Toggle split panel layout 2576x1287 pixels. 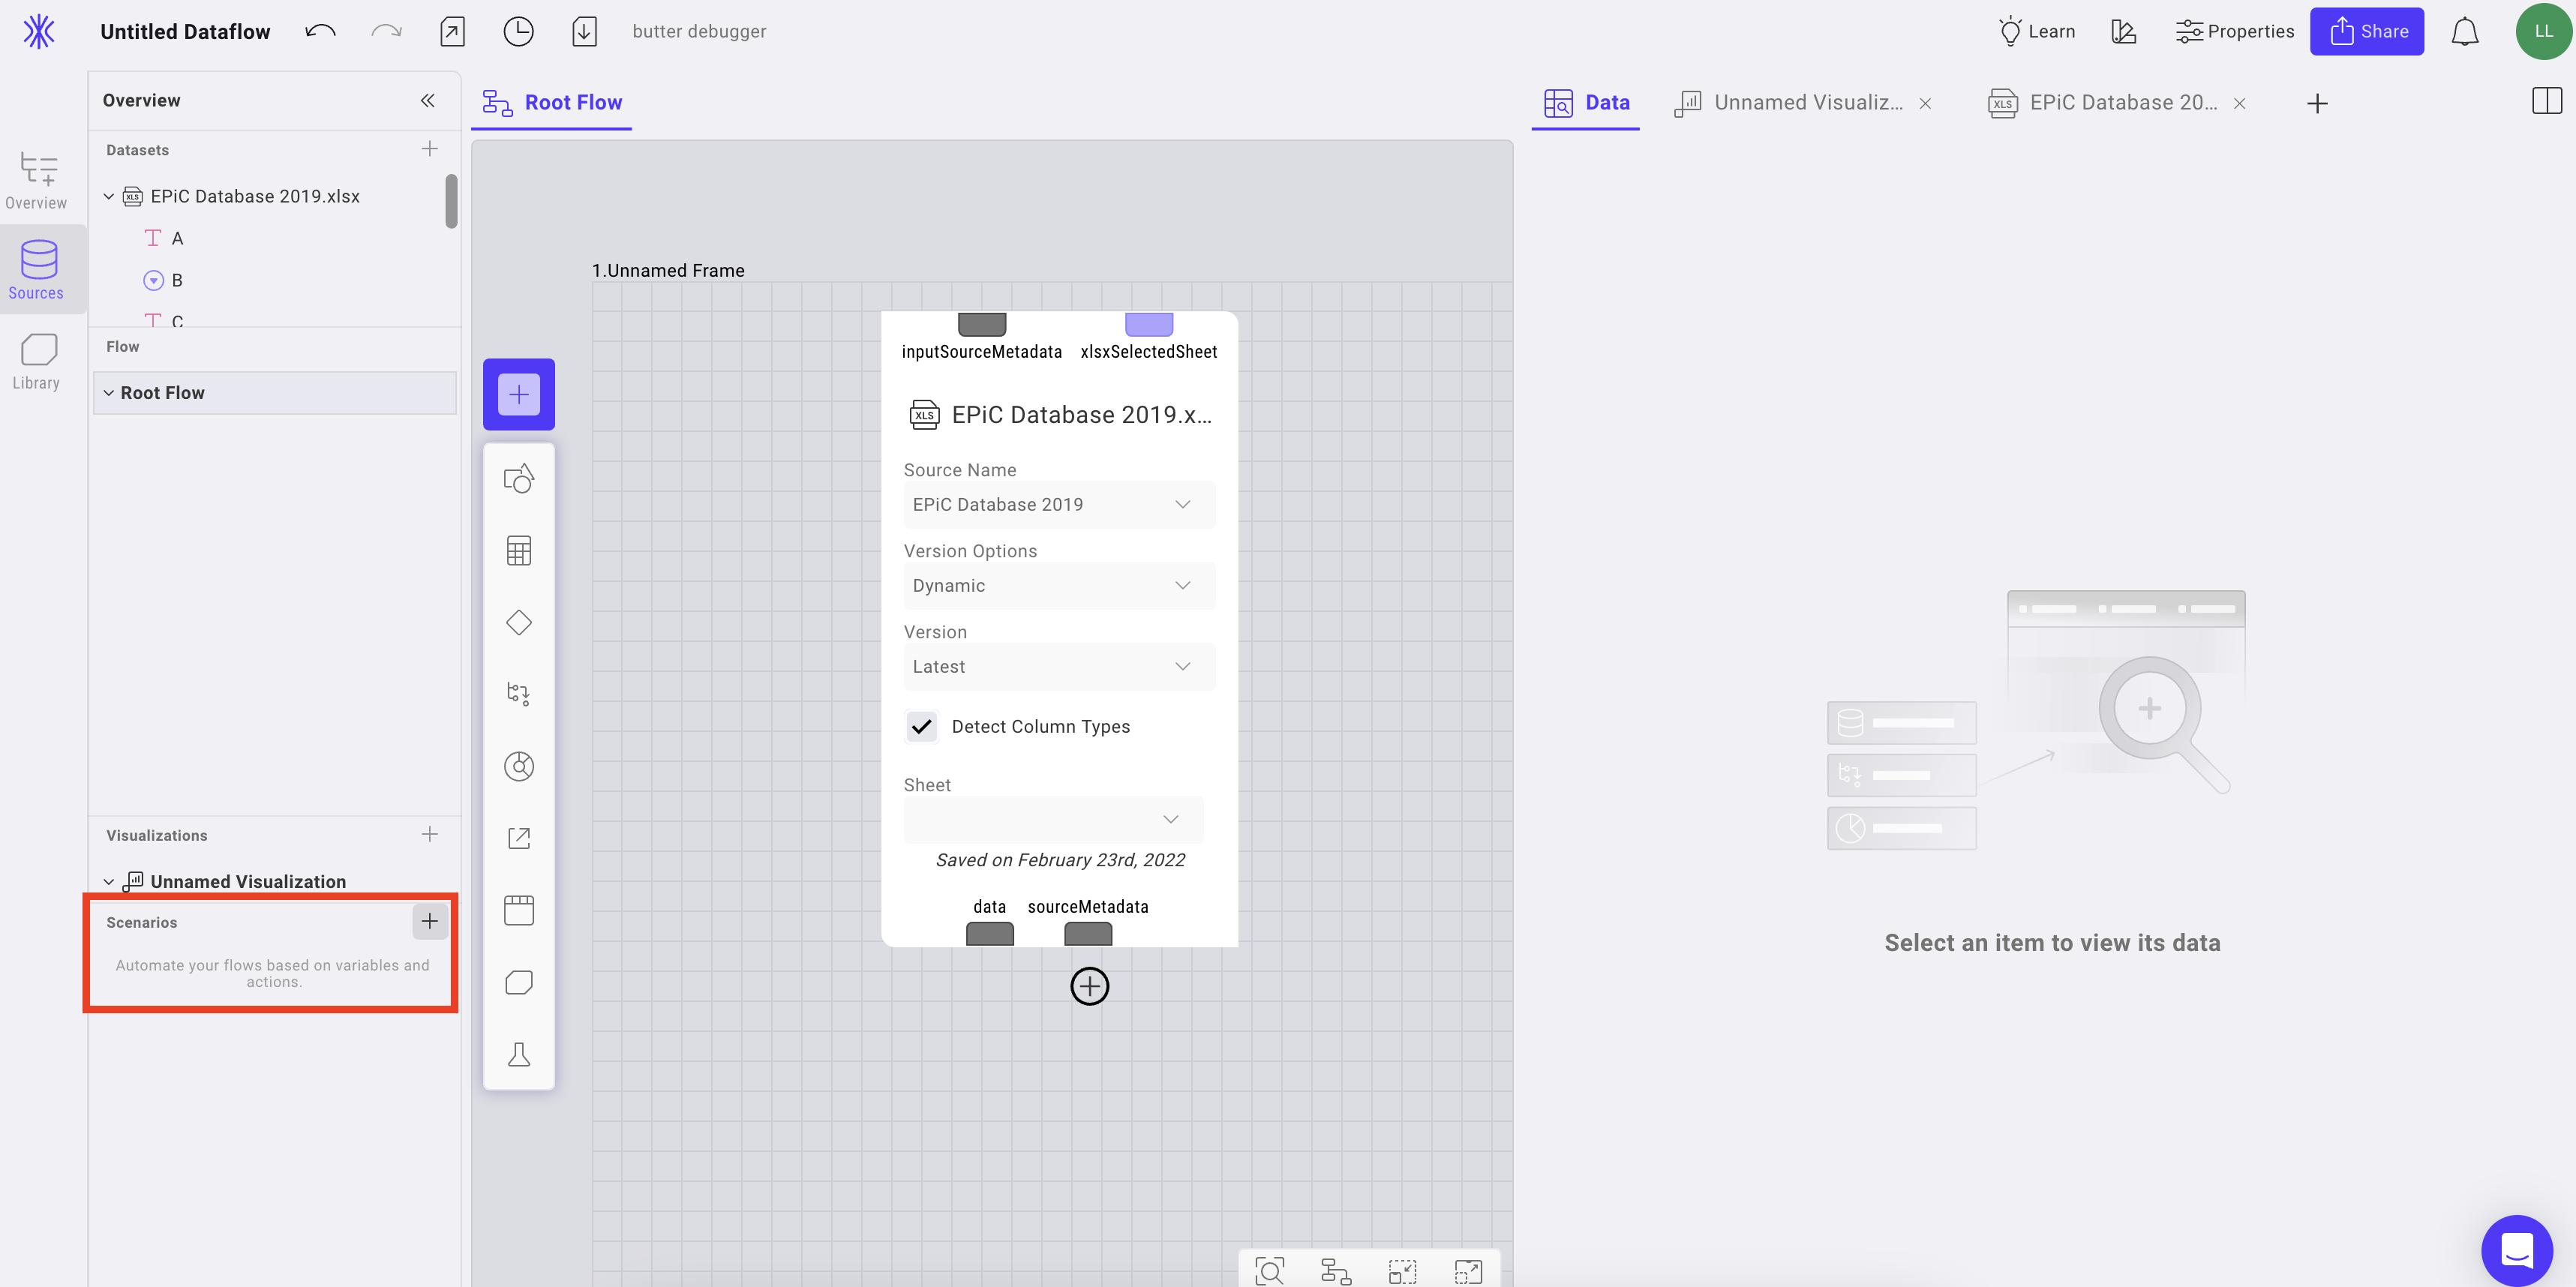coord(2546,101)
